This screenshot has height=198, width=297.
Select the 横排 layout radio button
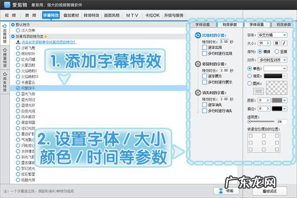pos(260,51)
